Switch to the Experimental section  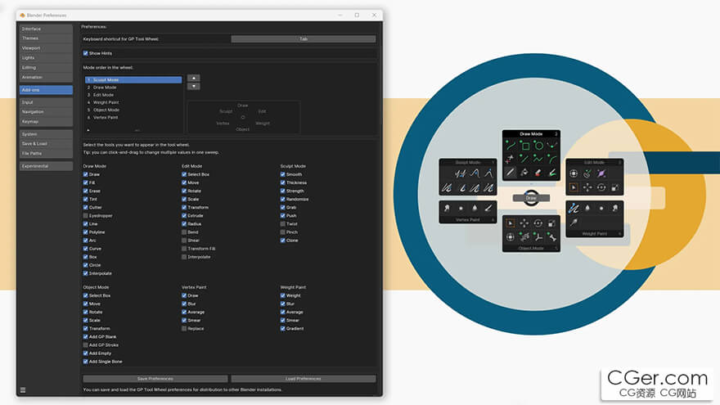[46, 166]
